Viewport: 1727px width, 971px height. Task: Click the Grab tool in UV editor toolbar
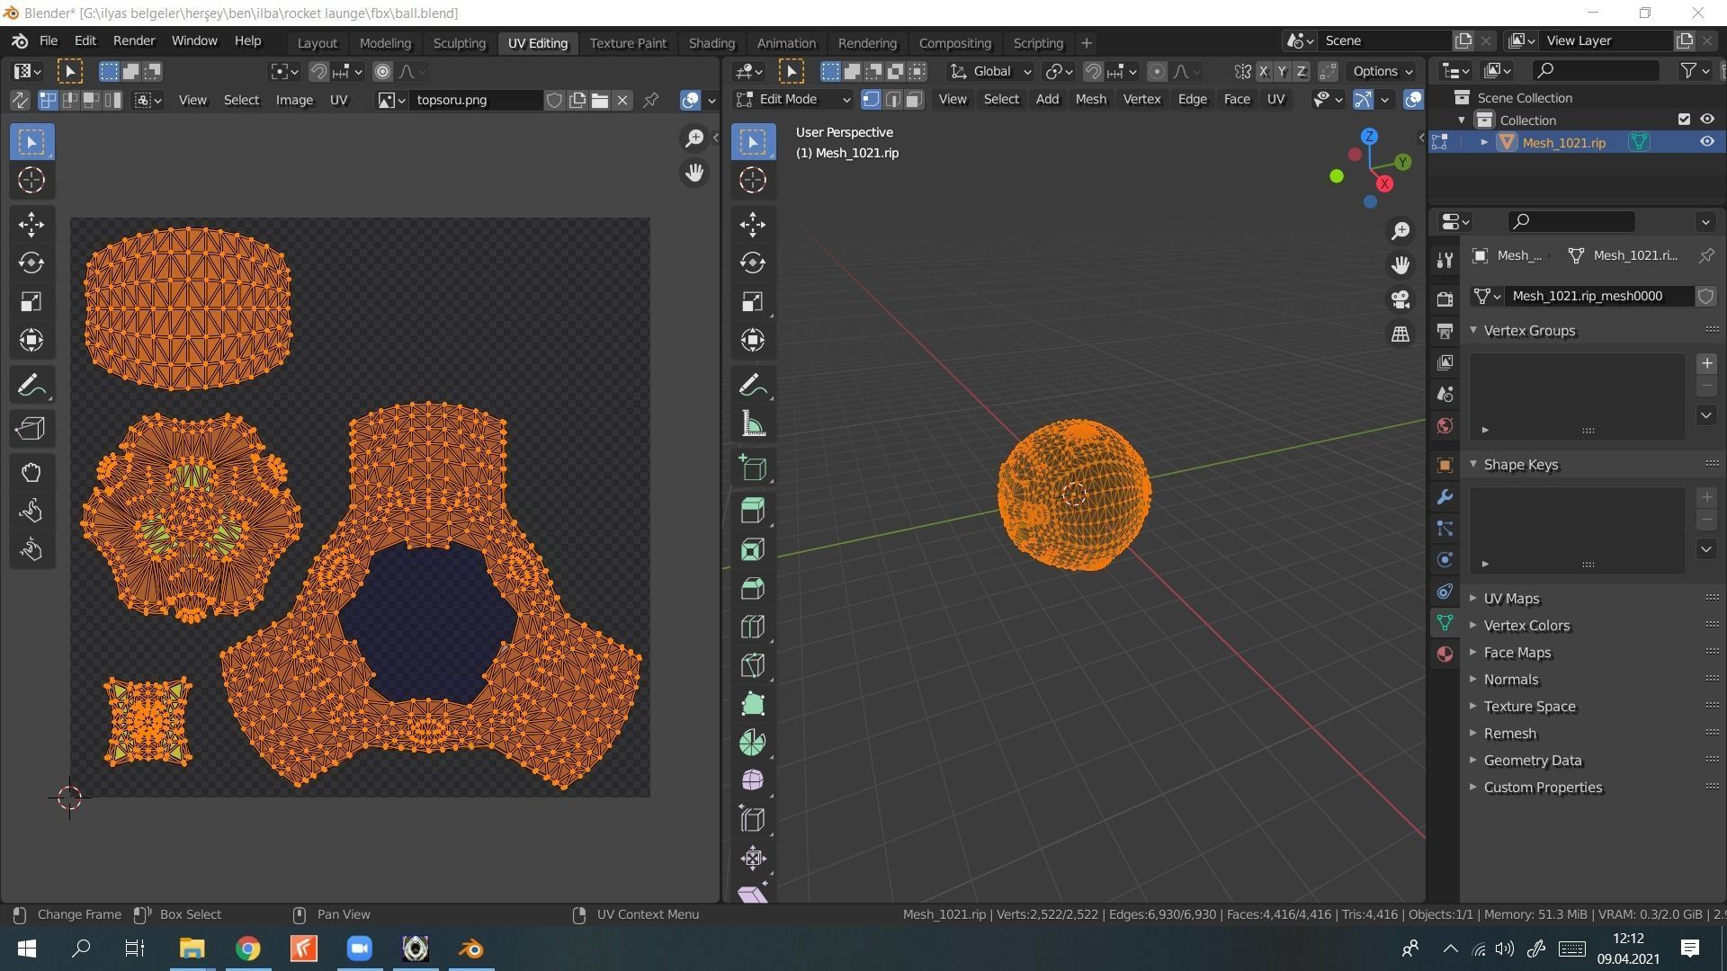coord(31,473)
